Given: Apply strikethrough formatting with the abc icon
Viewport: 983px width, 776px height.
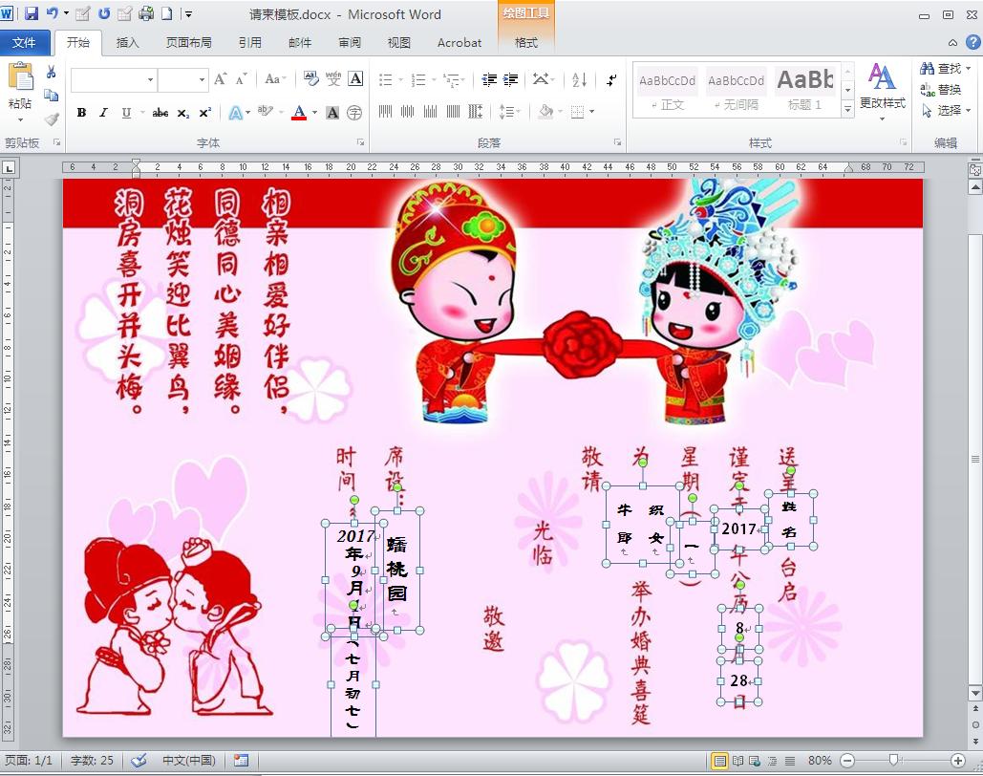Looking at the screenshot, I should (x=160, y=113).
